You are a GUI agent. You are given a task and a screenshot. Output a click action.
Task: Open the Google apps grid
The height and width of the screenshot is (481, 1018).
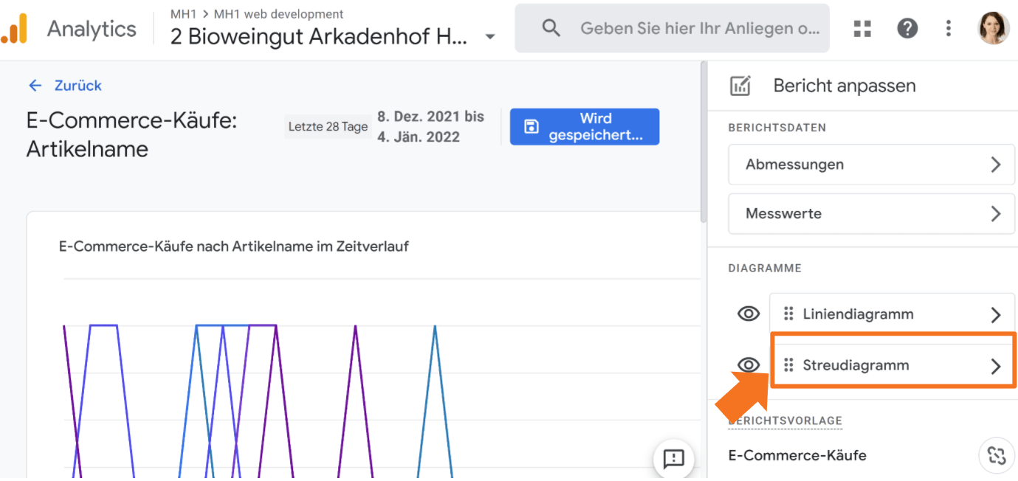(861, 28)
